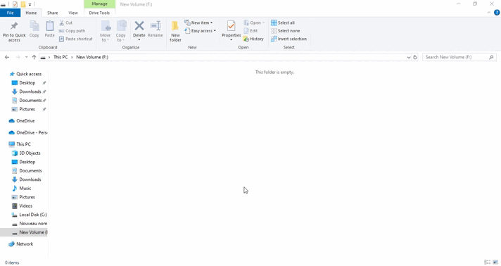Create a New folder

coord(175,32)
